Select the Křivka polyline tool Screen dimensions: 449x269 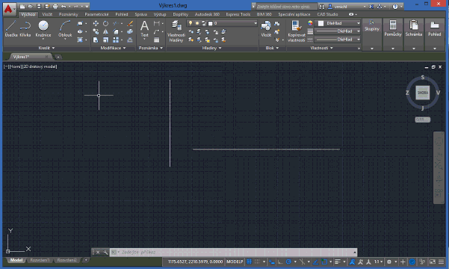click(x=25, y=28)
